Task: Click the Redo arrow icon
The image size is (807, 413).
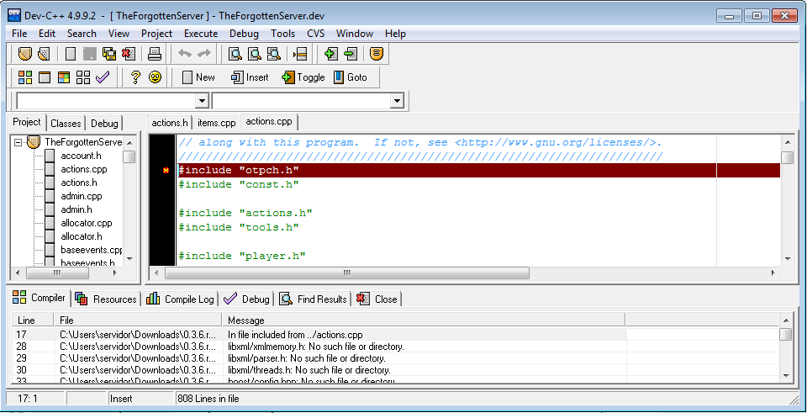Action: pos(204,54)
